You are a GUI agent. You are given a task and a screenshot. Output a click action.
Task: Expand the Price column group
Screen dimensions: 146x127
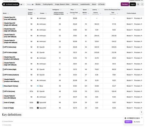click(75, 10)
